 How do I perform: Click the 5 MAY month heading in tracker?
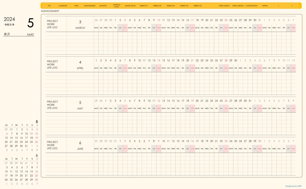coord(80,105)
